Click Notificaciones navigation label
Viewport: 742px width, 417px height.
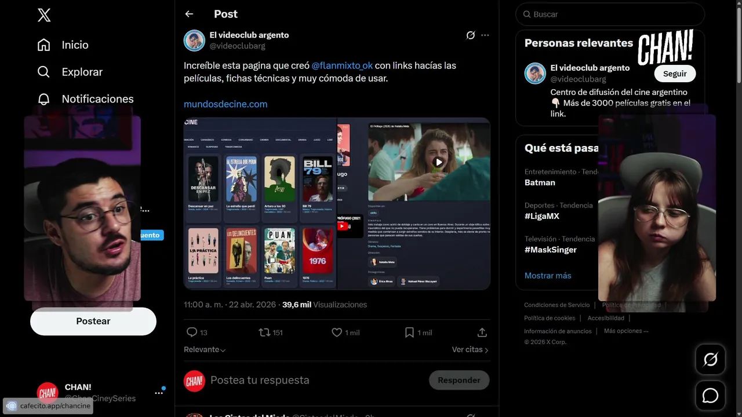click(x=97, y=99)
